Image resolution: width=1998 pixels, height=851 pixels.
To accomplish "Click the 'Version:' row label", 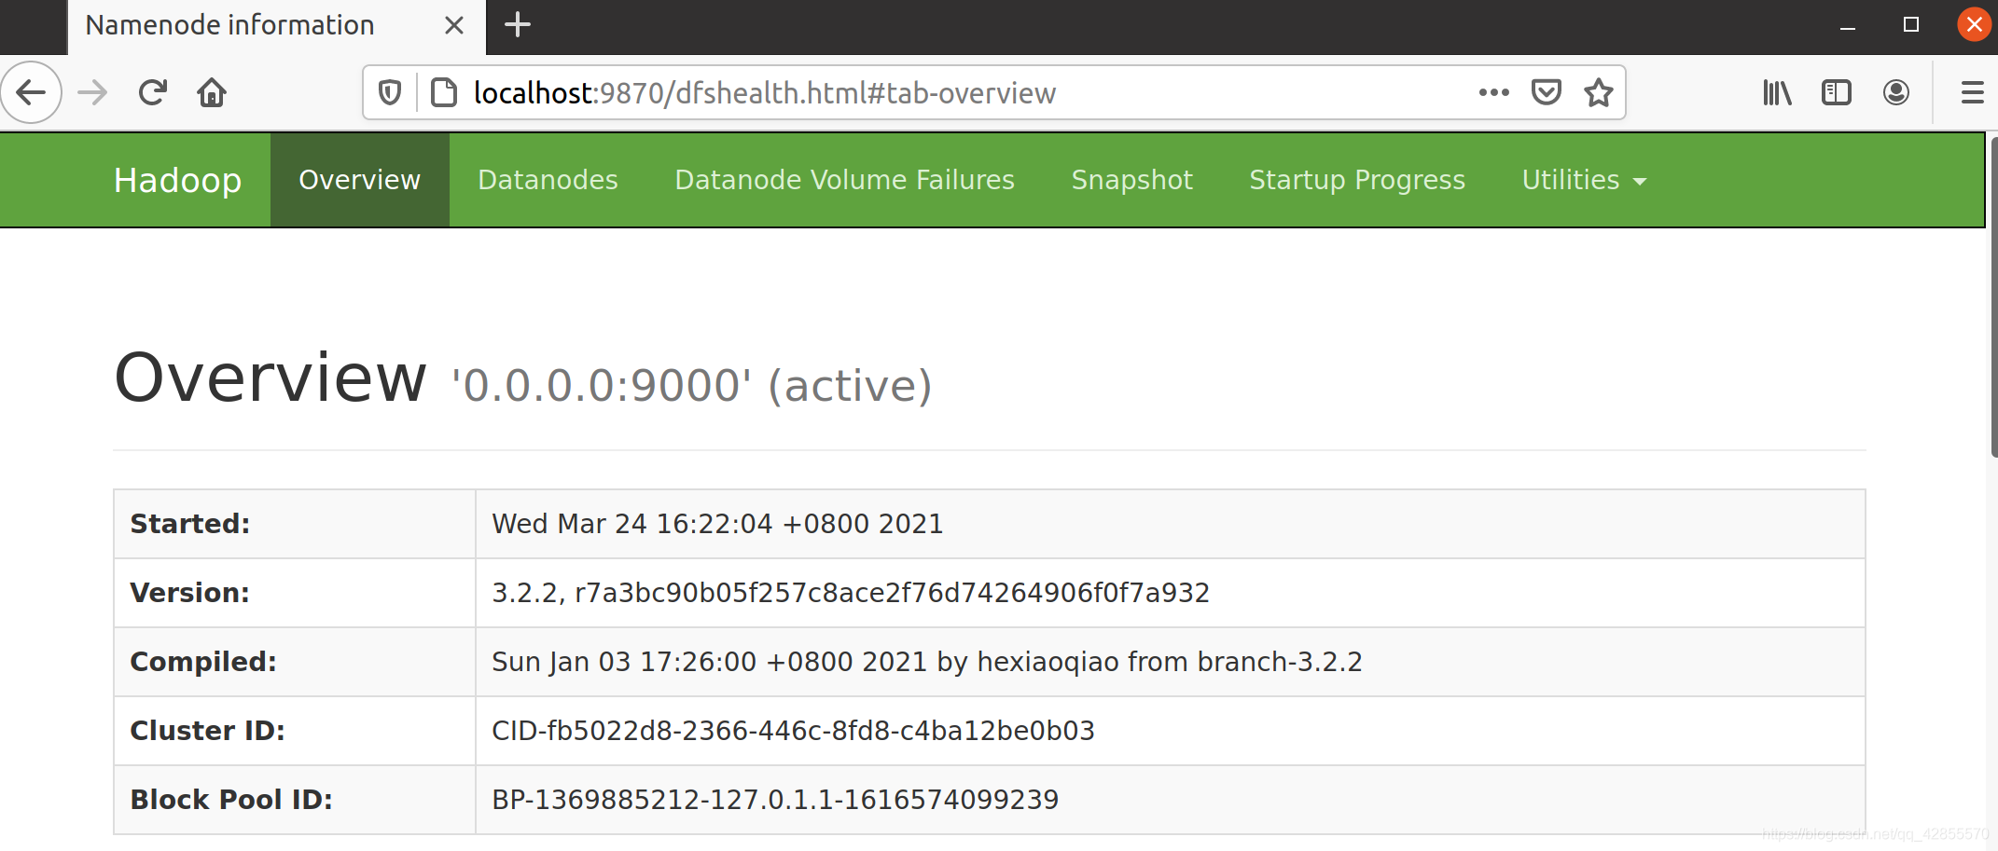I will (x=190, y=593).
